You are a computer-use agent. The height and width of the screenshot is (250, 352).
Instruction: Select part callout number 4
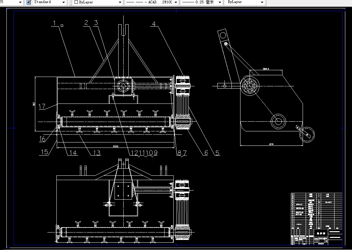click(154, 24)
